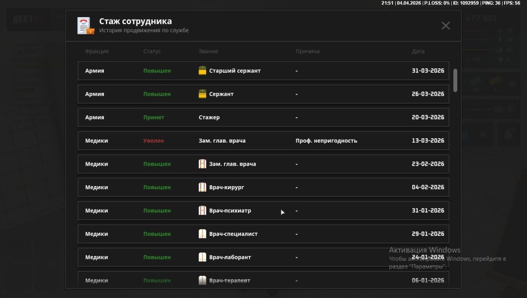
Task: Click the Врач-лаборант uniform icon
Action: coord(203,257)
